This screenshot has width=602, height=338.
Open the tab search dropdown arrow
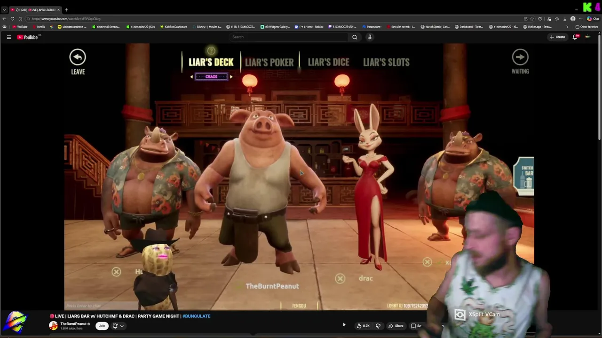4,10
